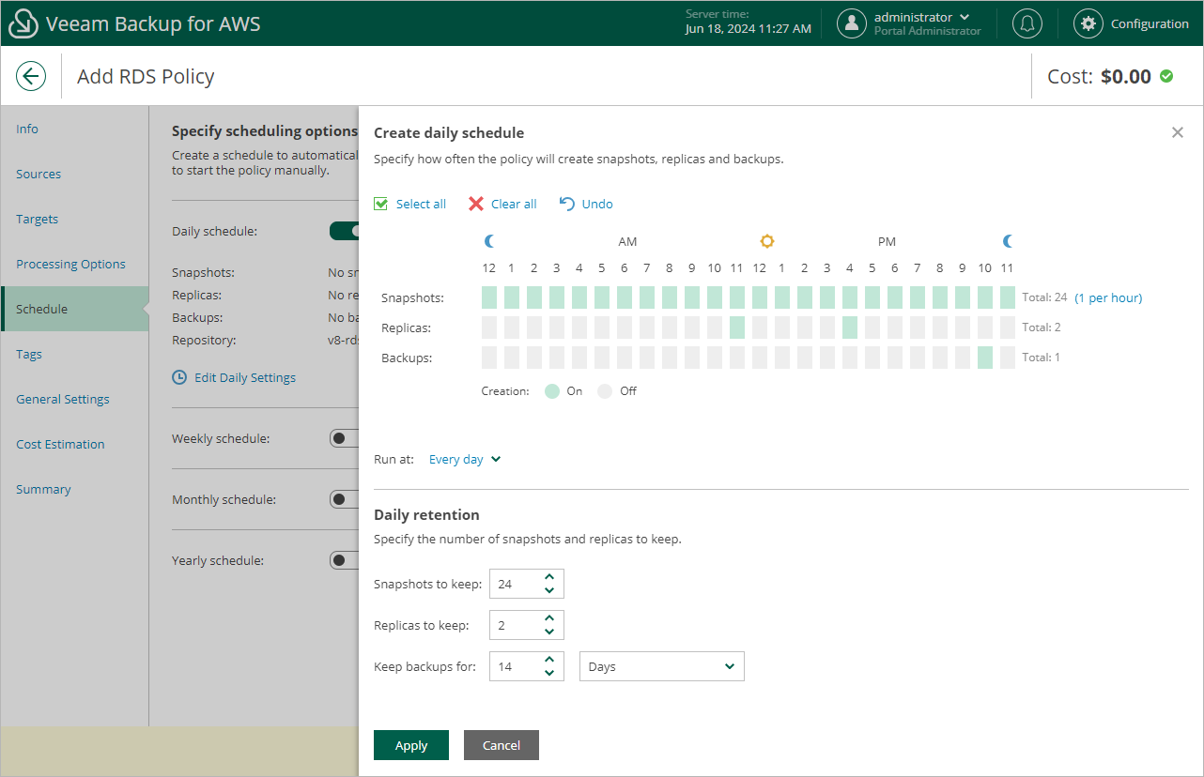
Task: Increase Keep backups for value
Action: (549, 659)
